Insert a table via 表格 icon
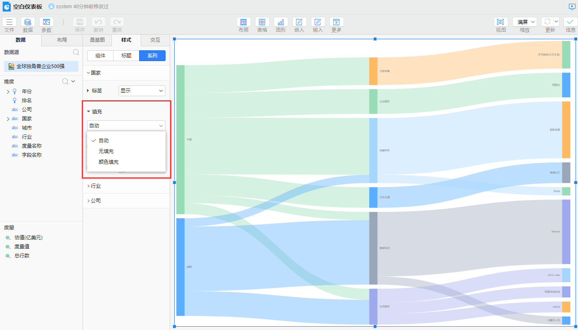This screenshot has width=578, height=330. pos(262,22)
